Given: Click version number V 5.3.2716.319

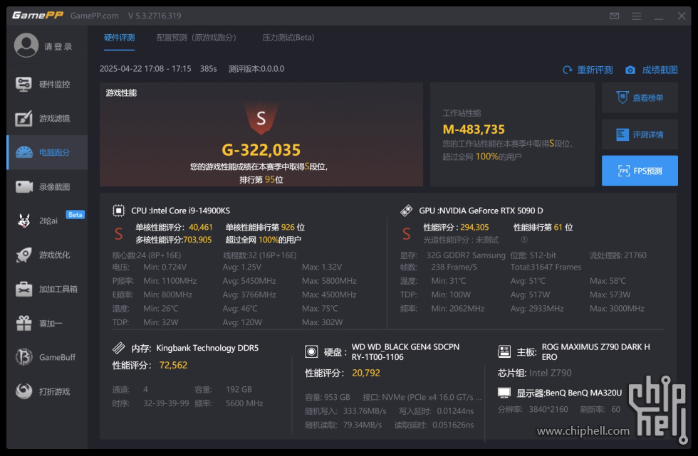Looking at the screenshot, I should [155, 16].
